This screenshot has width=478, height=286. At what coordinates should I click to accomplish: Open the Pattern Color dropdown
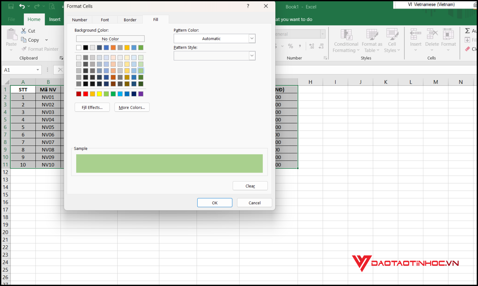pos(251,38)
